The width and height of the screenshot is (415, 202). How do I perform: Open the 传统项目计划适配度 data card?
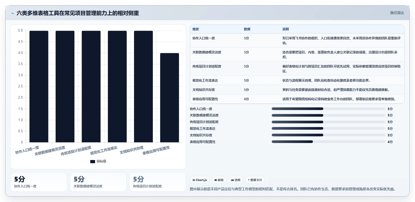coord(158,182)
